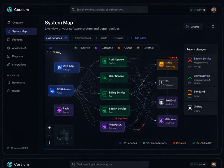Click Add Filter link
Viewport: 224px width, 168px height.
point(138,38)
